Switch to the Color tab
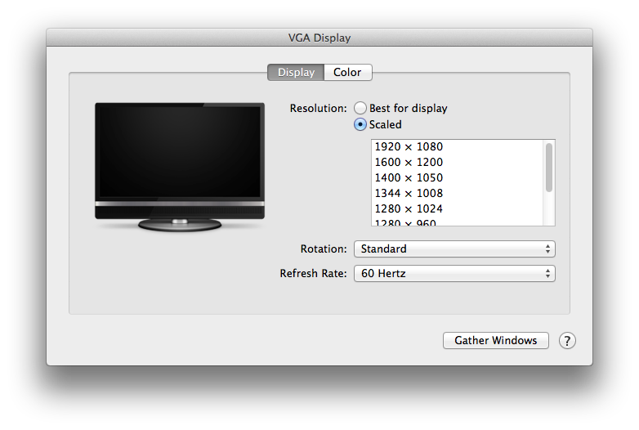The image size is (639, 430). tap(347, 73)
